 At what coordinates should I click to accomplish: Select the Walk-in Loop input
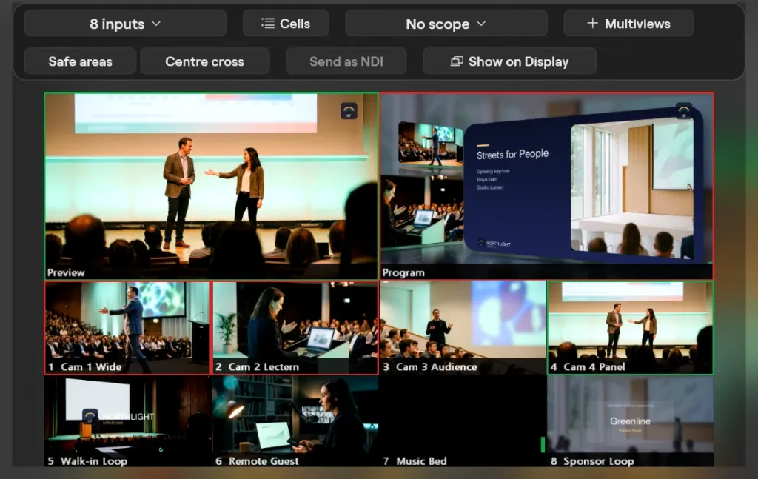pos(127,421)
